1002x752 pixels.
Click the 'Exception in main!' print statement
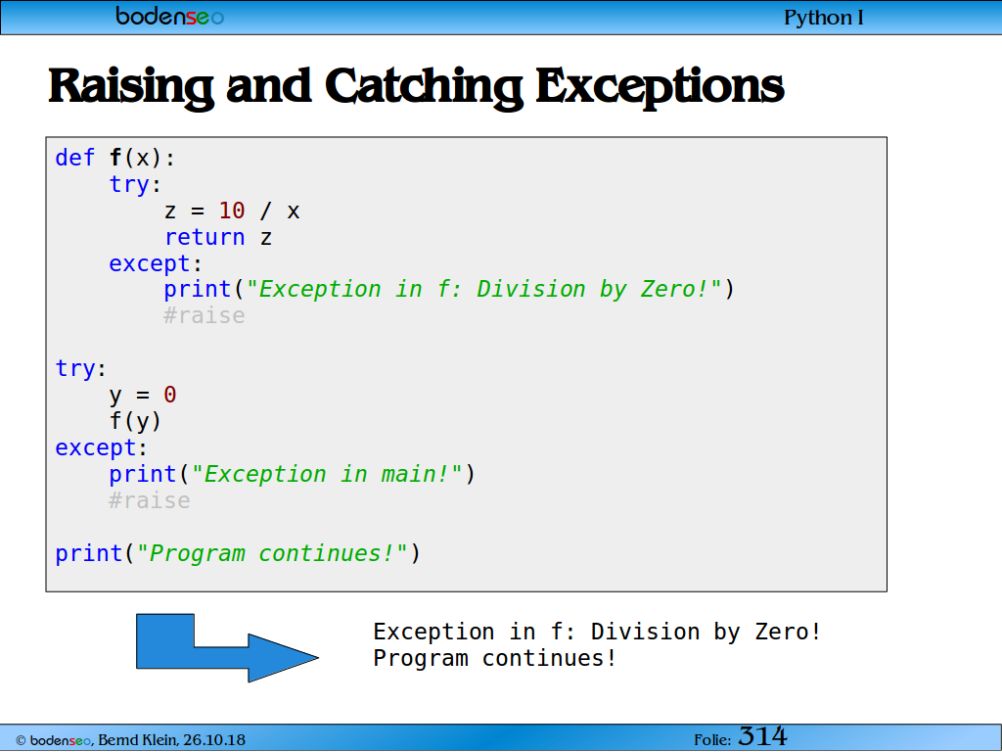pyautogui.click(x=292, y=475)
